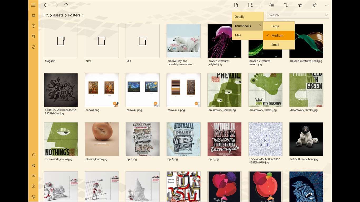360x202 pixels.
Task: Open the more options ellipsis menu
Action: click(x=327, y=5)
